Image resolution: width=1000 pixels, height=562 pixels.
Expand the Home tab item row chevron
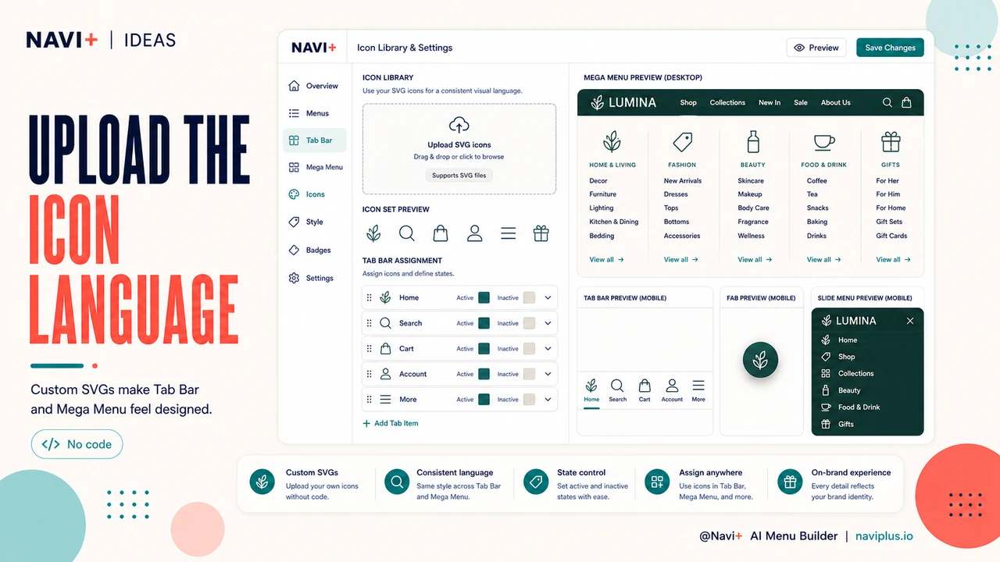548,297
